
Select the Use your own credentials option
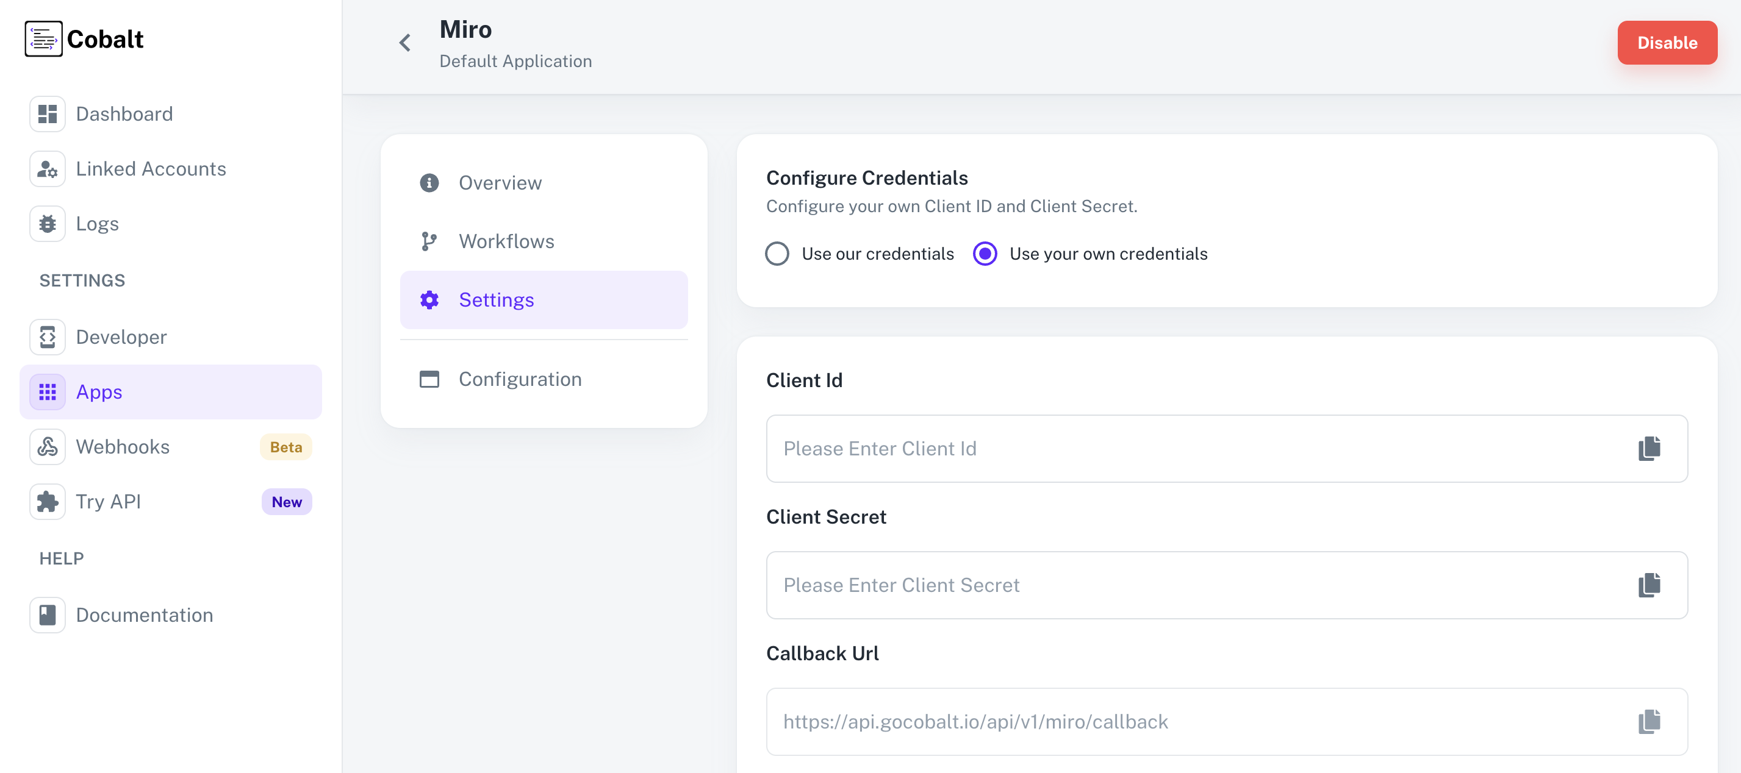coord(985,254)
